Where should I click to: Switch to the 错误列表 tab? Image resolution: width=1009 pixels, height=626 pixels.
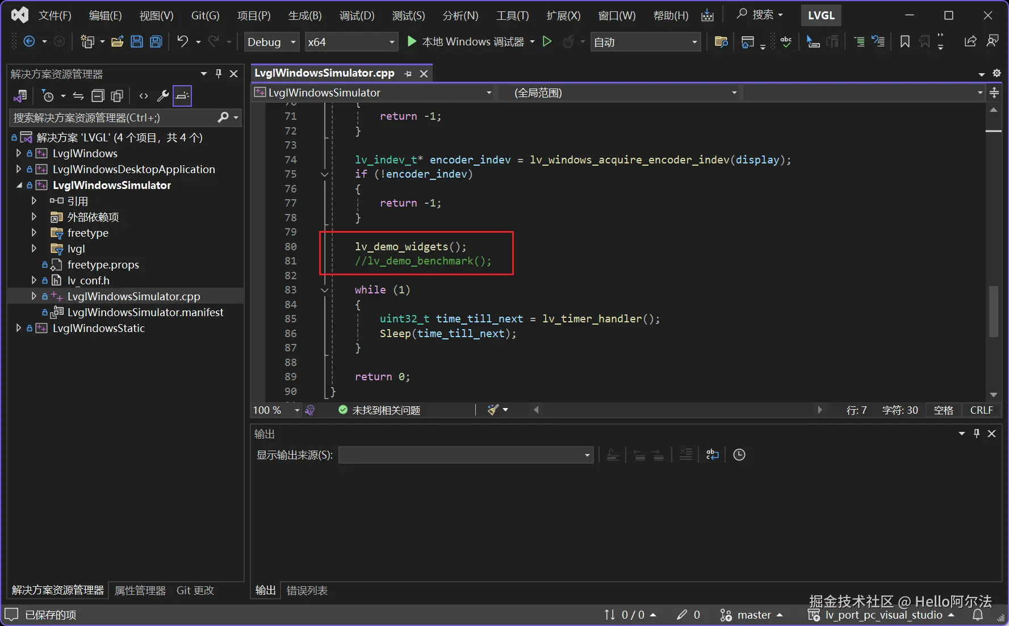pyautogui.click(x=307, y=590)
